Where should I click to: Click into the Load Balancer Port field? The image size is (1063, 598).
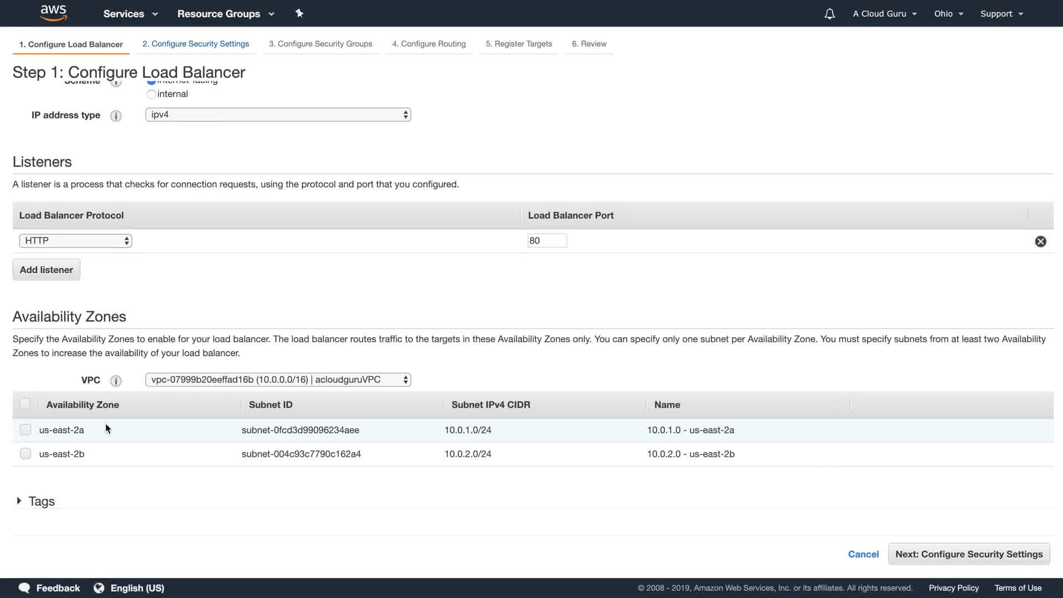[546, 241]
